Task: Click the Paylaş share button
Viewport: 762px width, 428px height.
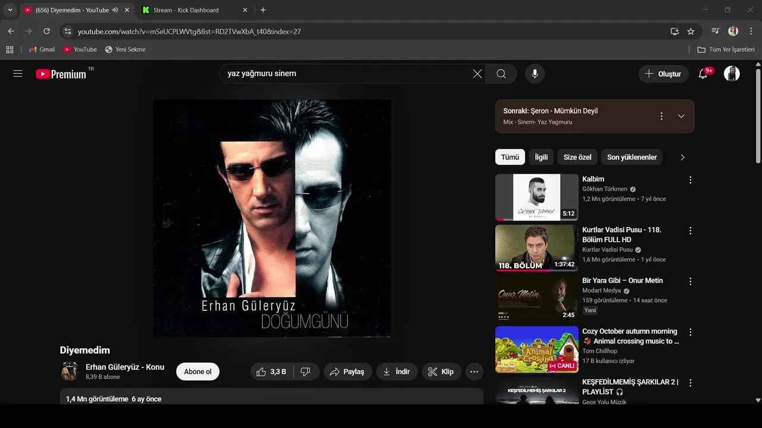Action: point(348,372)
